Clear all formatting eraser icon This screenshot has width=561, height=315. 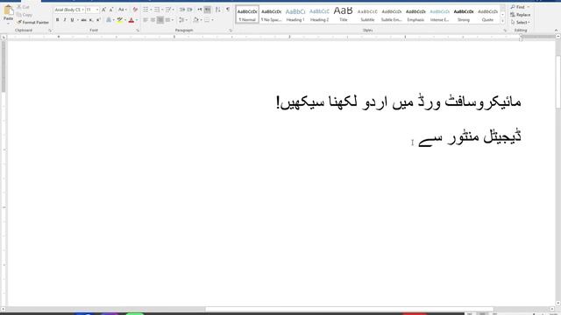[135, 10]
